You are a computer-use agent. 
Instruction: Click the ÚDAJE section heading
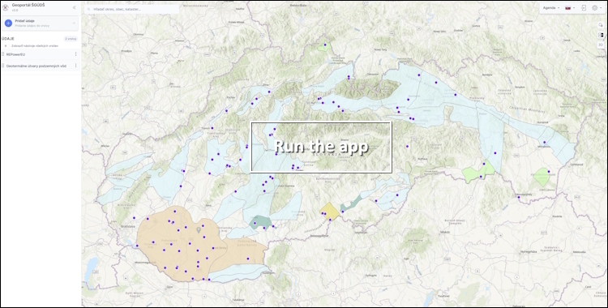coord(8,39)
